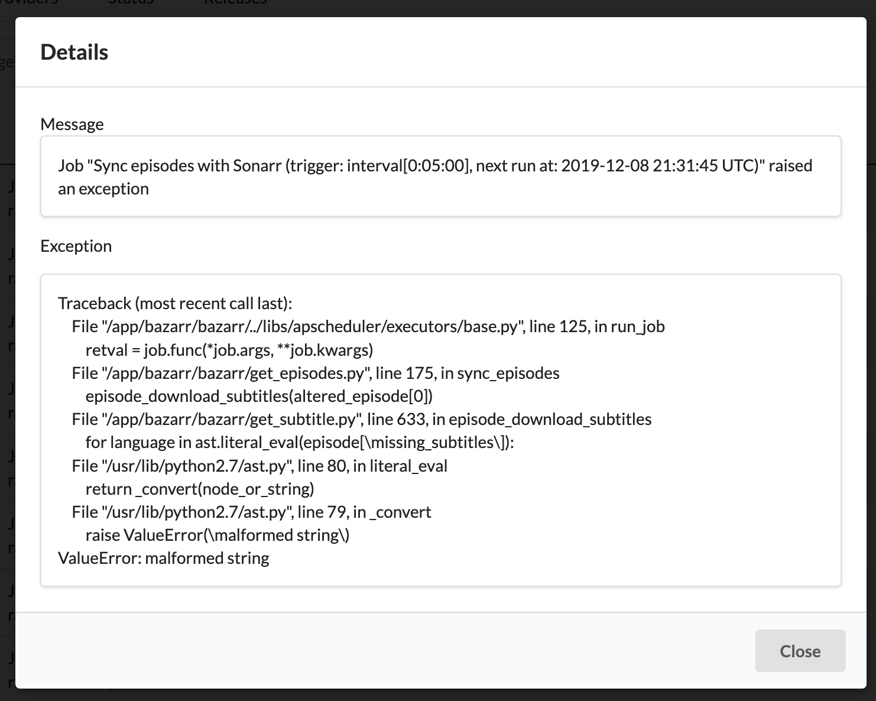The image size is (876, 701).
Task: Click the sync_episodes function reference
Action: tap(509, 373)
